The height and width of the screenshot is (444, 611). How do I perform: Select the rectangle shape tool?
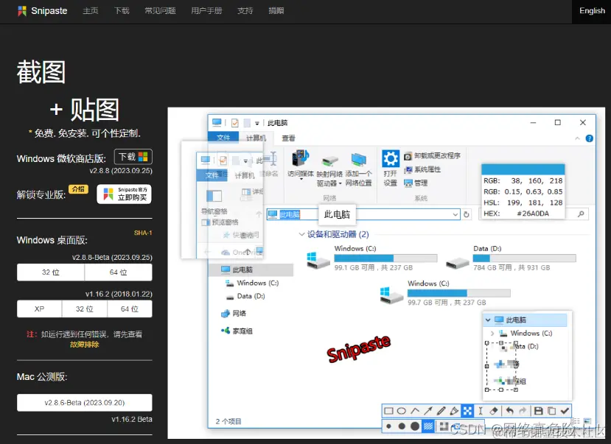point(388,411)
